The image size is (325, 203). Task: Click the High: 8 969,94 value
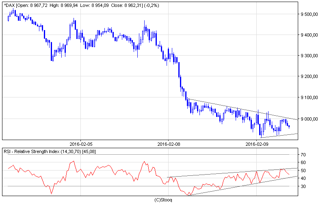coord(64,5)
